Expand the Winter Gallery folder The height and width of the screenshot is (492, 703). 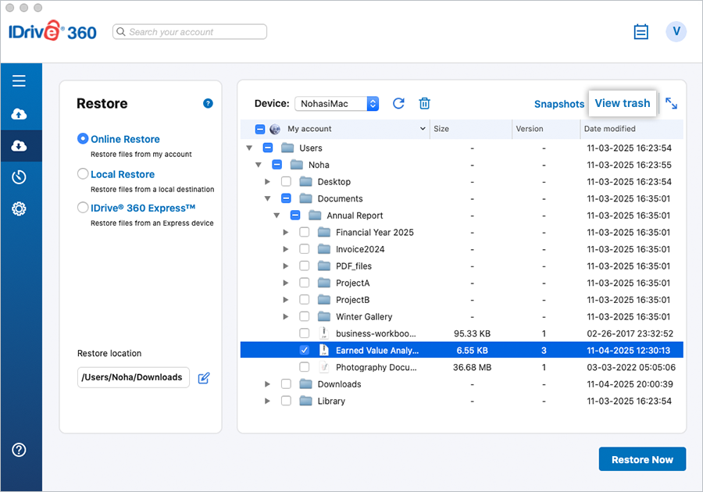[286, 317]
